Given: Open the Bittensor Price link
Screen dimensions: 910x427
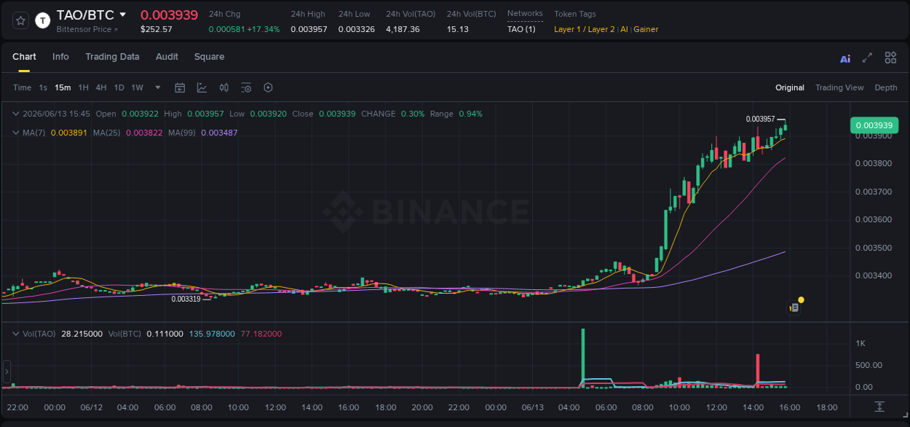Looking at the screenshot, I should [x=87, y=29].
